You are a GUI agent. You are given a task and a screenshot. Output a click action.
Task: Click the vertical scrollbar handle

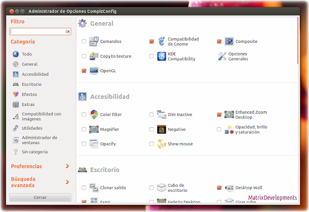click(x=297, y=40)
